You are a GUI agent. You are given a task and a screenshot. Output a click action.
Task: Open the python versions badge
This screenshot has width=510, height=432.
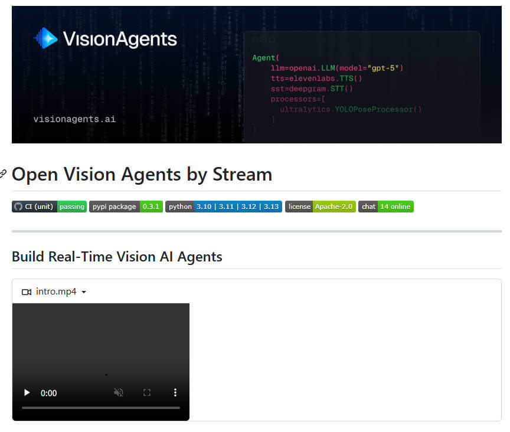tap(223, 207)
